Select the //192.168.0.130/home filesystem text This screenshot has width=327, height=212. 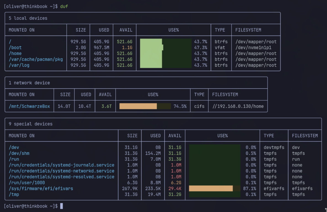tap(238, 106)
